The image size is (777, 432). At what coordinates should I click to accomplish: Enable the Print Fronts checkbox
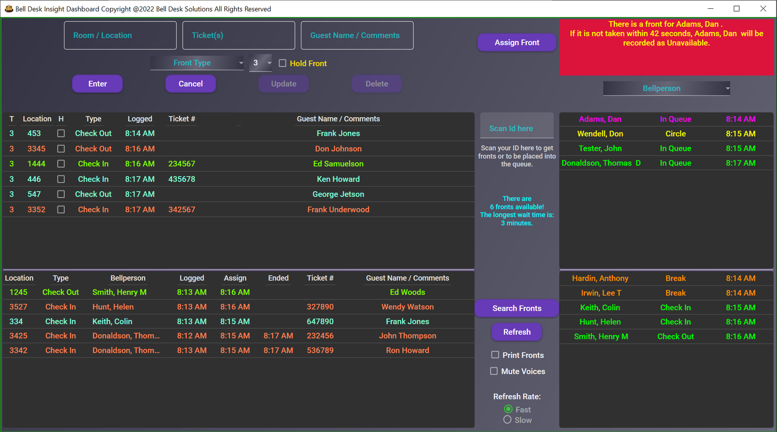tap(495, 355)
